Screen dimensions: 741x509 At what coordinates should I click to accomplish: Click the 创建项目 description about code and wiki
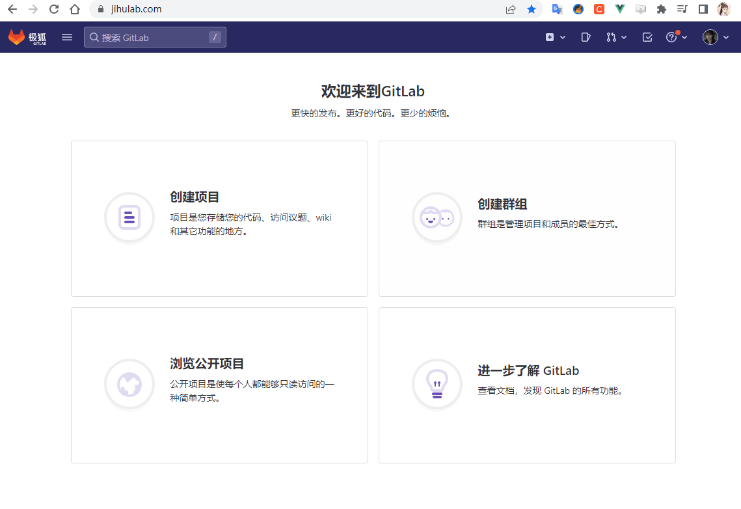[251, 224]
